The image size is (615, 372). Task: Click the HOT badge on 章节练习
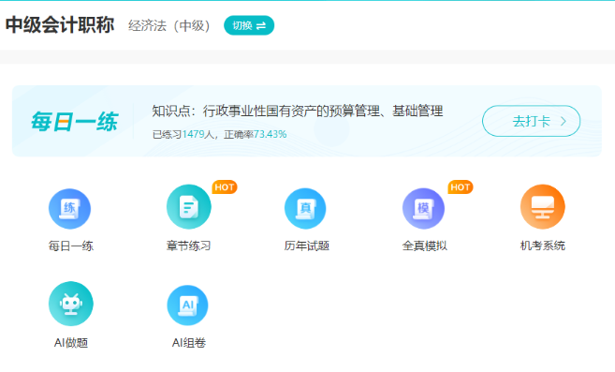(x=225, y=187)
